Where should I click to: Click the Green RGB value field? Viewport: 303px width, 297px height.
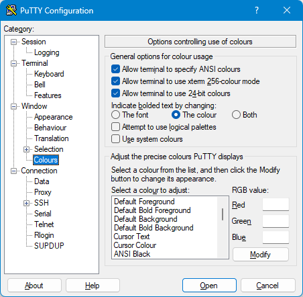point(276,221)
